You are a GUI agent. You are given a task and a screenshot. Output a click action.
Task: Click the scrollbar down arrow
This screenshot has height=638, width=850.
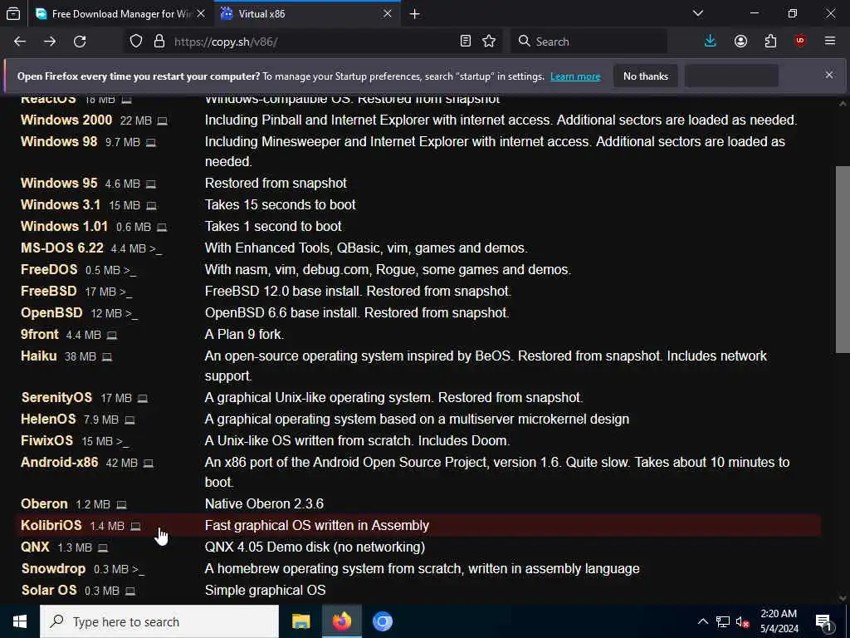point(843,598)
